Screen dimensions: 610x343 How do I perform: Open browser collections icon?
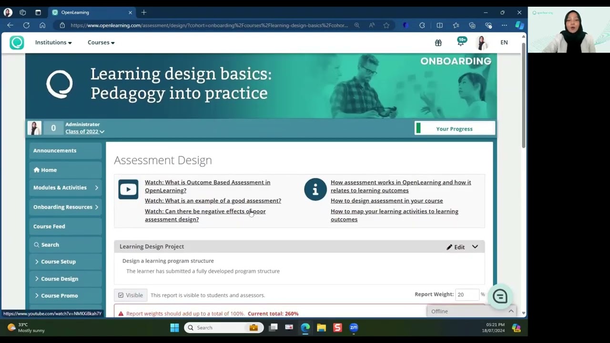(472, 25)
